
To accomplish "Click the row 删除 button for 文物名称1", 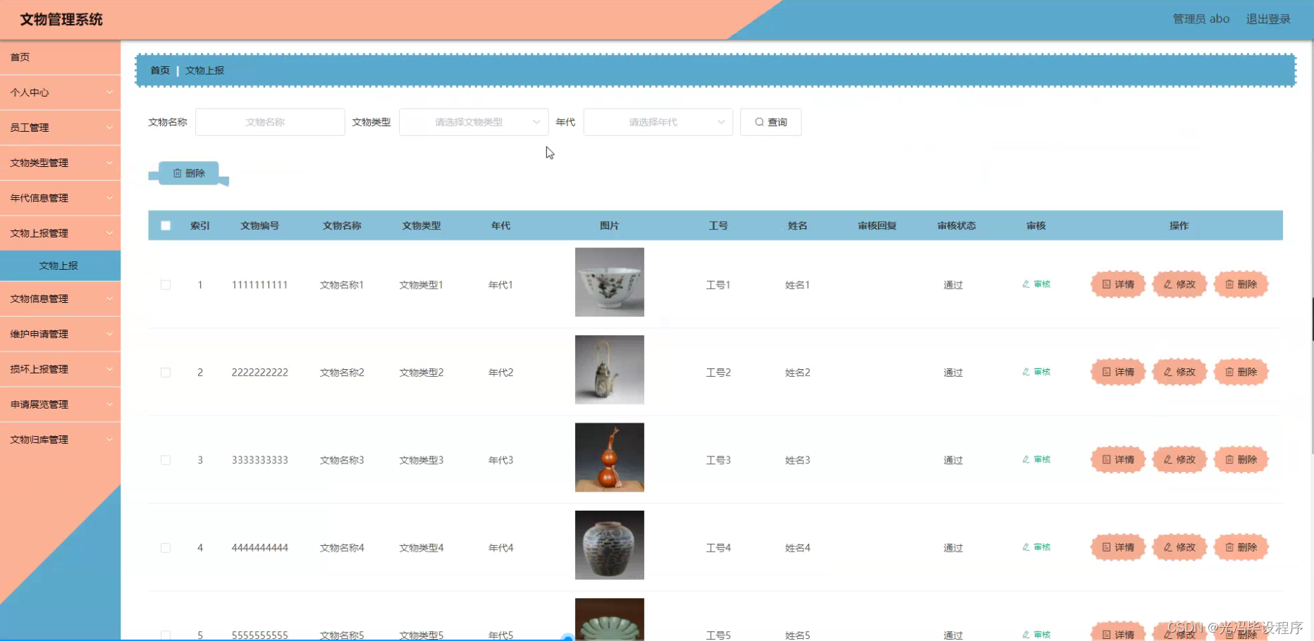I will (1241, 285).
